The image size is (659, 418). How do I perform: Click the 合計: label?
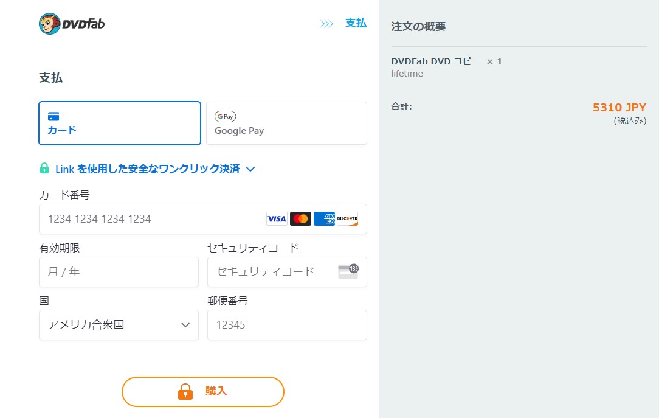point(401,106)
